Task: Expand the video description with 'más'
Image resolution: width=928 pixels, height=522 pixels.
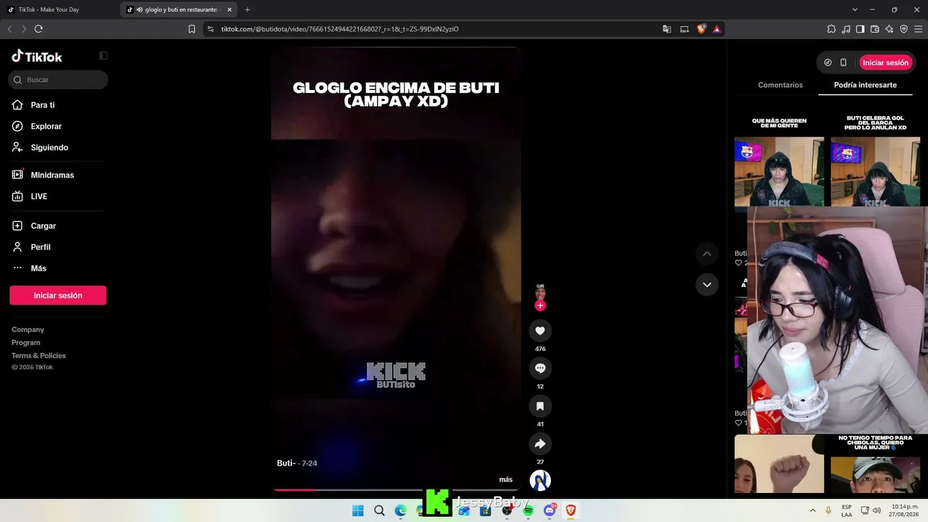Action: pos(506,479)
